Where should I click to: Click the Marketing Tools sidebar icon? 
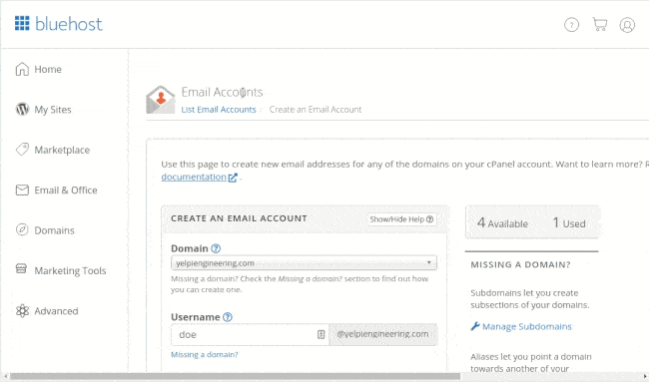tap(21, 268)
